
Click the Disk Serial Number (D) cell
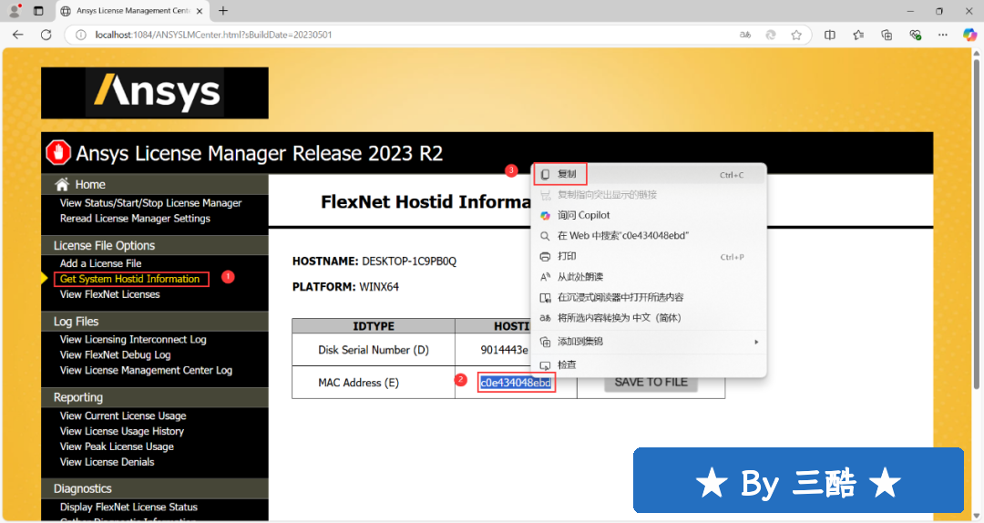[374, 351]
